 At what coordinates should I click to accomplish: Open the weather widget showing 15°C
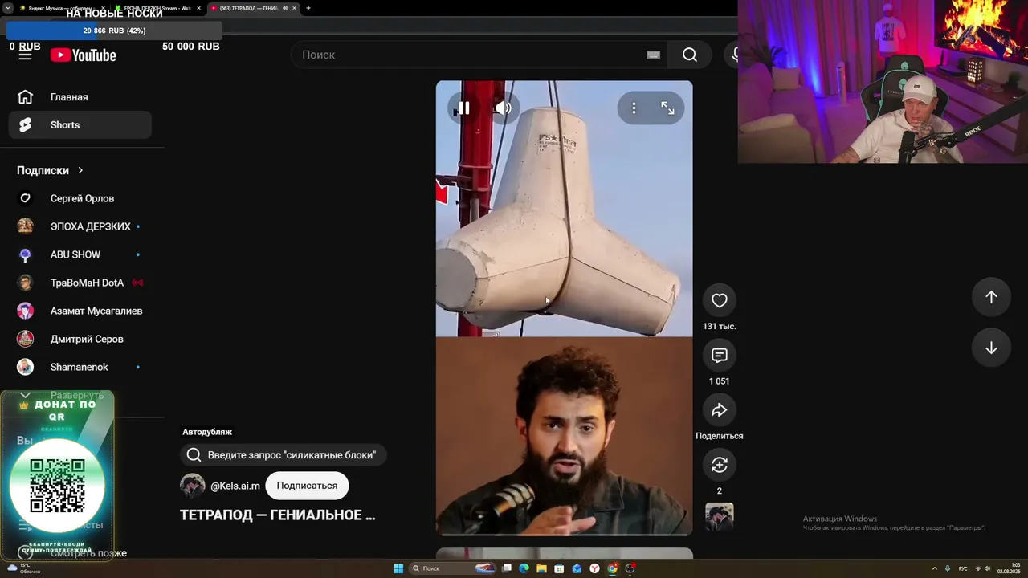click(24, 568)
